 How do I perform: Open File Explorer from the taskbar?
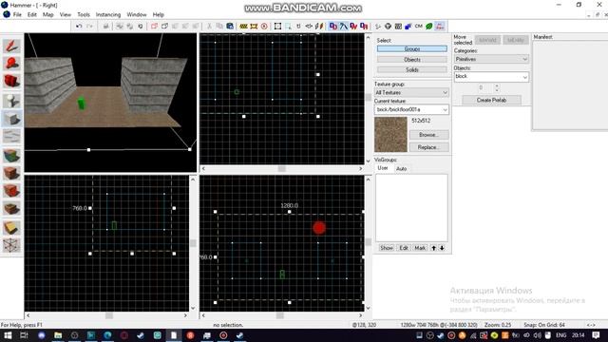click(x=58, y=335)
